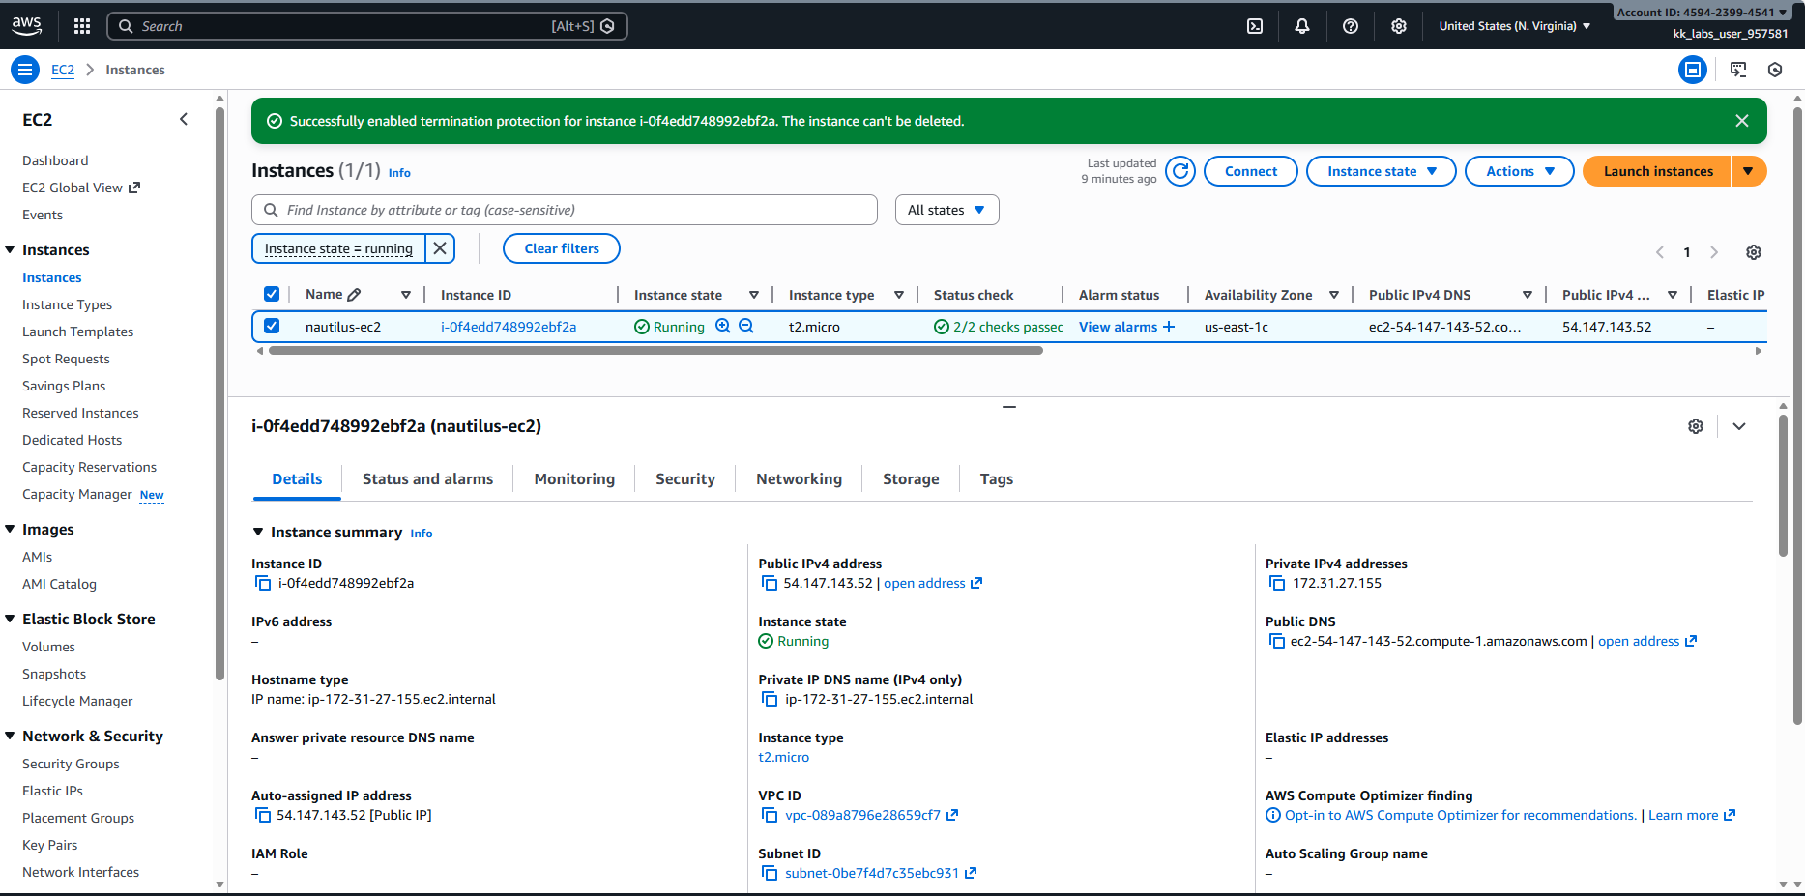This screenshot has height=896, width=1805.
Task: Open the VPC ID link
Action: (x=862, y=815)
